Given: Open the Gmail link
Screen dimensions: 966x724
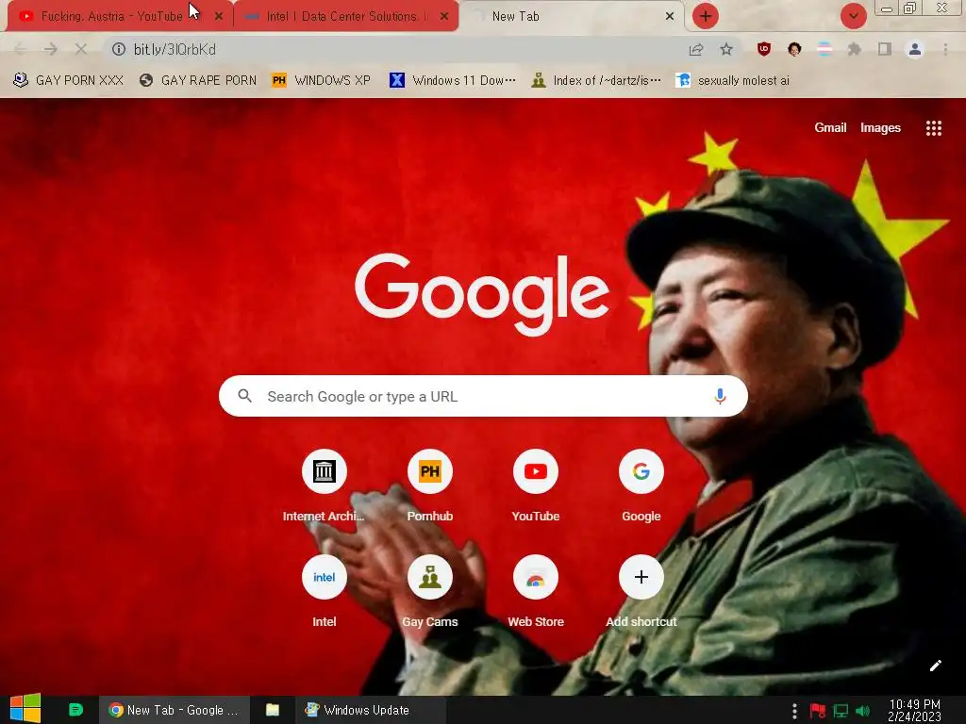Looking at the screenshot, I should (830, 128).
